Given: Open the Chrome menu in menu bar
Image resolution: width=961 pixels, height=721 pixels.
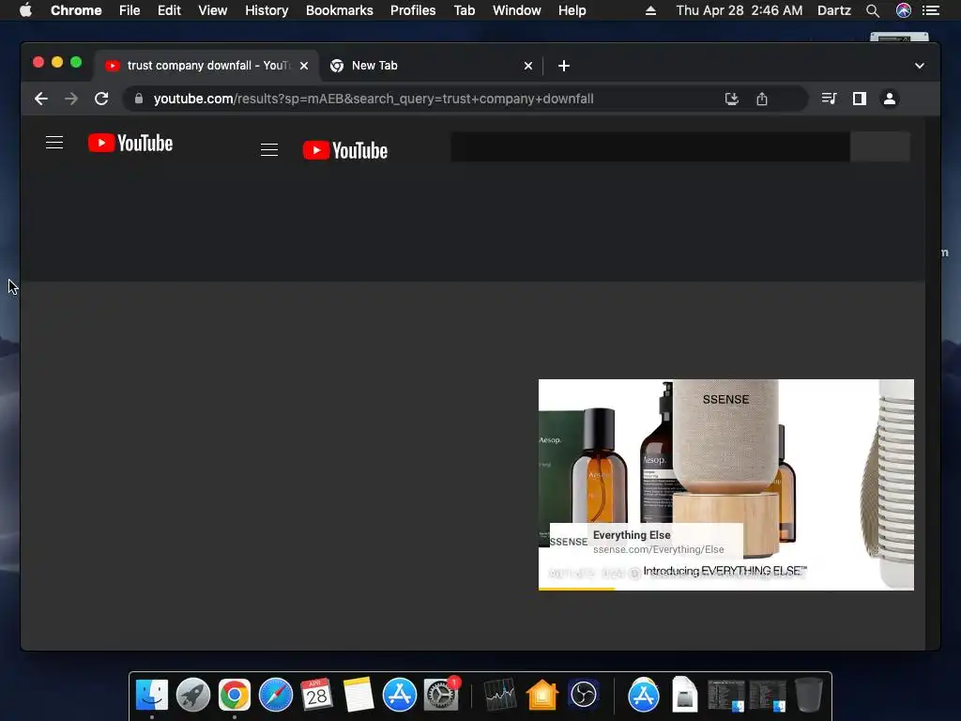Looking at the screenshot, I should click(76, 10).
